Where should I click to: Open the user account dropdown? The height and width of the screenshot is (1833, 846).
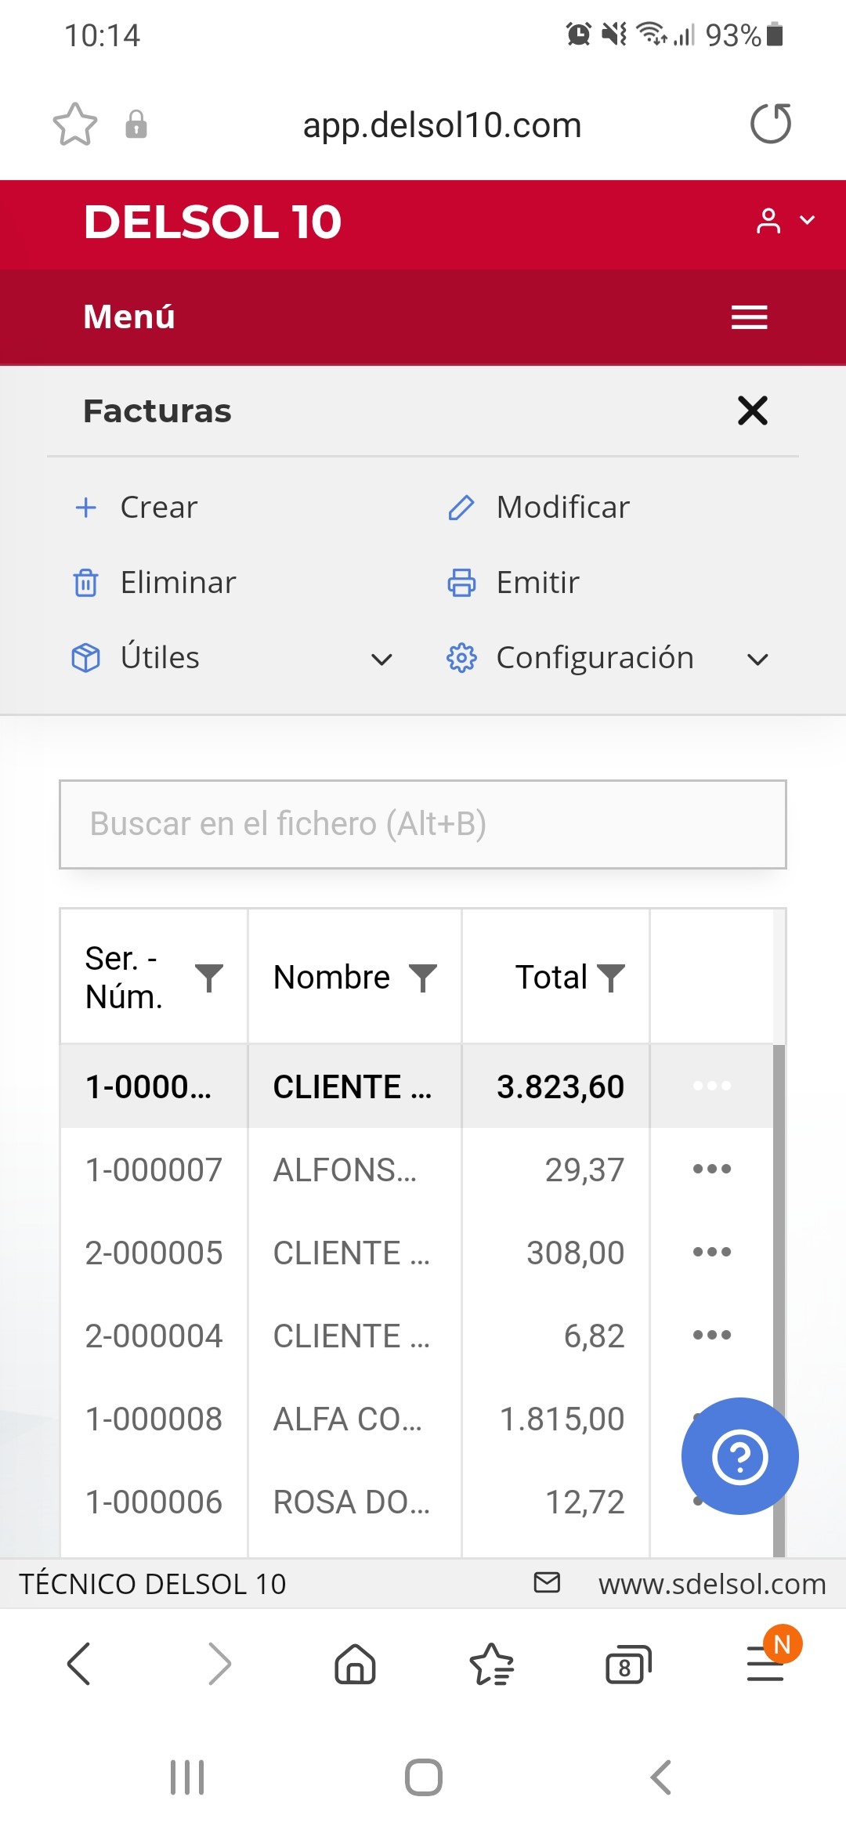(785, 221)
